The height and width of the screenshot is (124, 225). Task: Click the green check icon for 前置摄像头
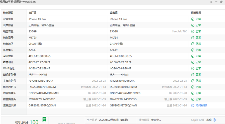point(193,99)
